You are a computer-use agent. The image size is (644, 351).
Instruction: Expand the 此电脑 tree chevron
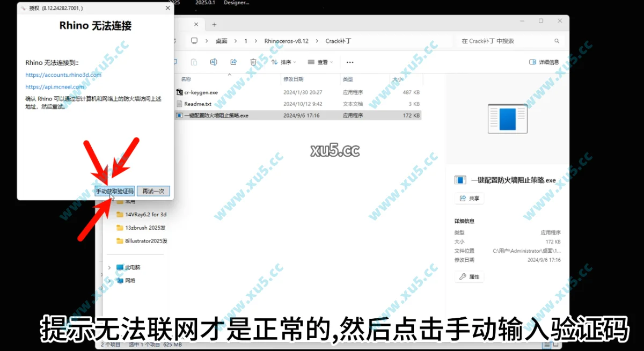pyautogui.click(x=109, y=267)
